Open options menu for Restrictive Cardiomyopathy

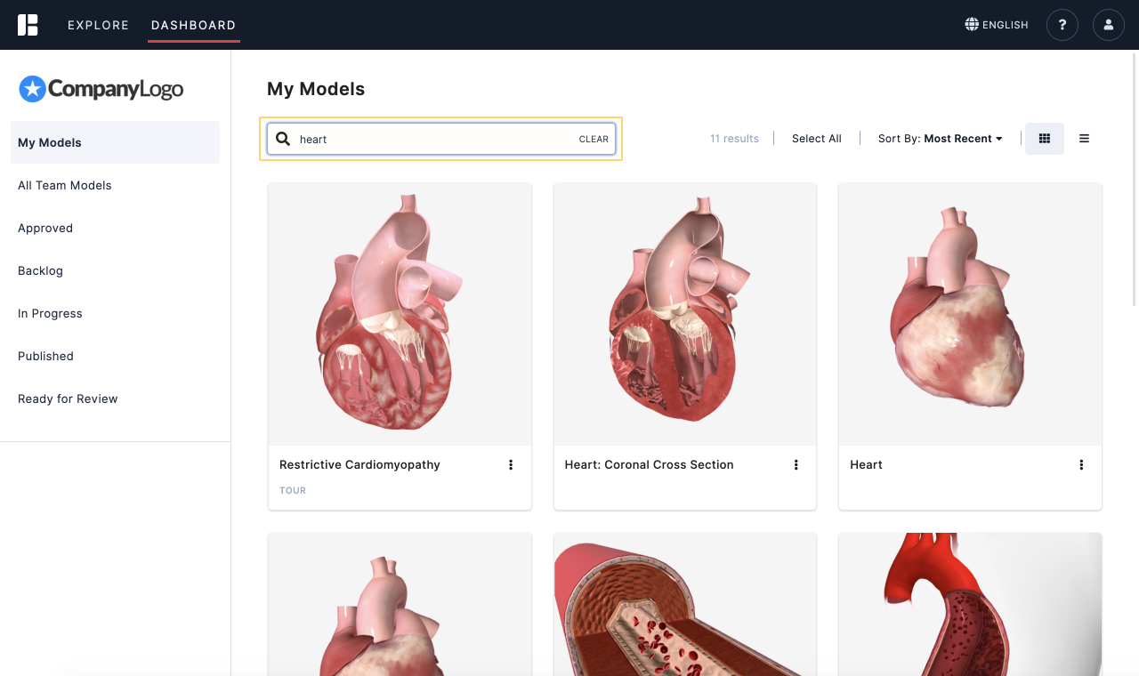pos(511,464)
